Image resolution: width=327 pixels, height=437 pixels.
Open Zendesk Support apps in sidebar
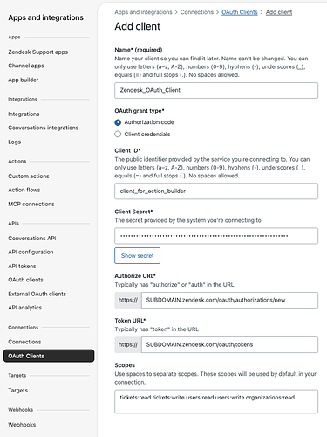[38, 52]
